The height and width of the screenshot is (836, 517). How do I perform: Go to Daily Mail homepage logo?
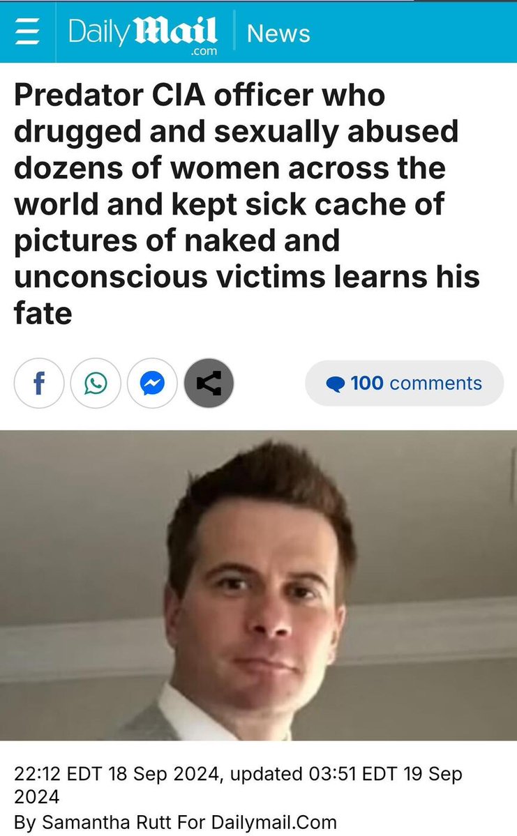(142, 33)
